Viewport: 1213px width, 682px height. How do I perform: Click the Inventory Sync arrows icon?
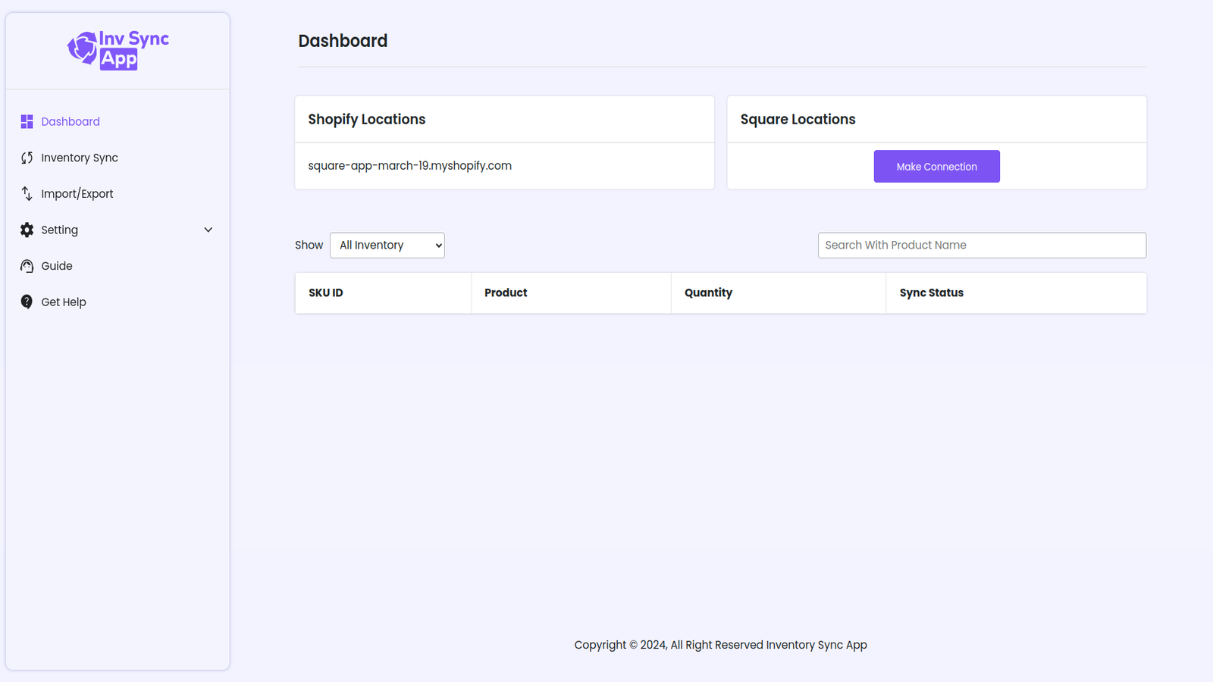point(27,158)
